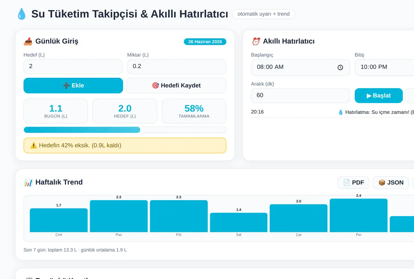Open the clock picker in Başlangıç field
This screenshot has width=414, height=279.
(340, 67)
